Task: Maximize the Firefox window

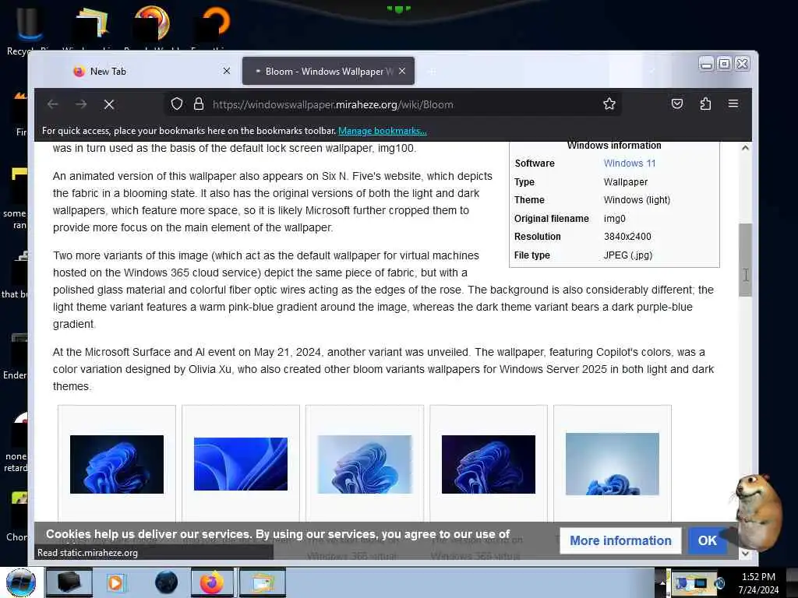Action: pyautogui.click(x=724, y=64)
